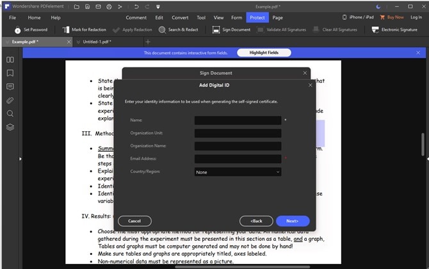Image resolution: width=429 pixels, height=269 pixels.
Task: Open the Home tab
Action: (34, 17)
